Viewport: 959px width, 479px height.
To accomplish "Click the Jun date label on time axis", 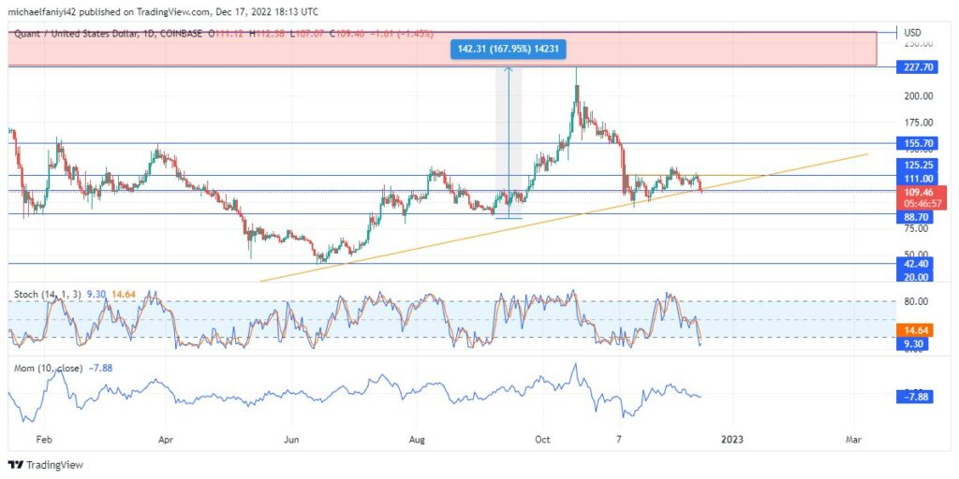I will click(292, 440).
